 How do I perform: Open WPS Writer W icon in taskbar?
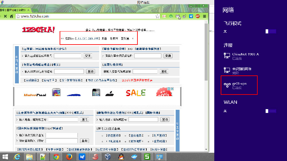click(82, 157)
